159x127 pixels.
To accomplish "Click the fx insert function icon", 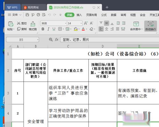I will tap(57, 40).
